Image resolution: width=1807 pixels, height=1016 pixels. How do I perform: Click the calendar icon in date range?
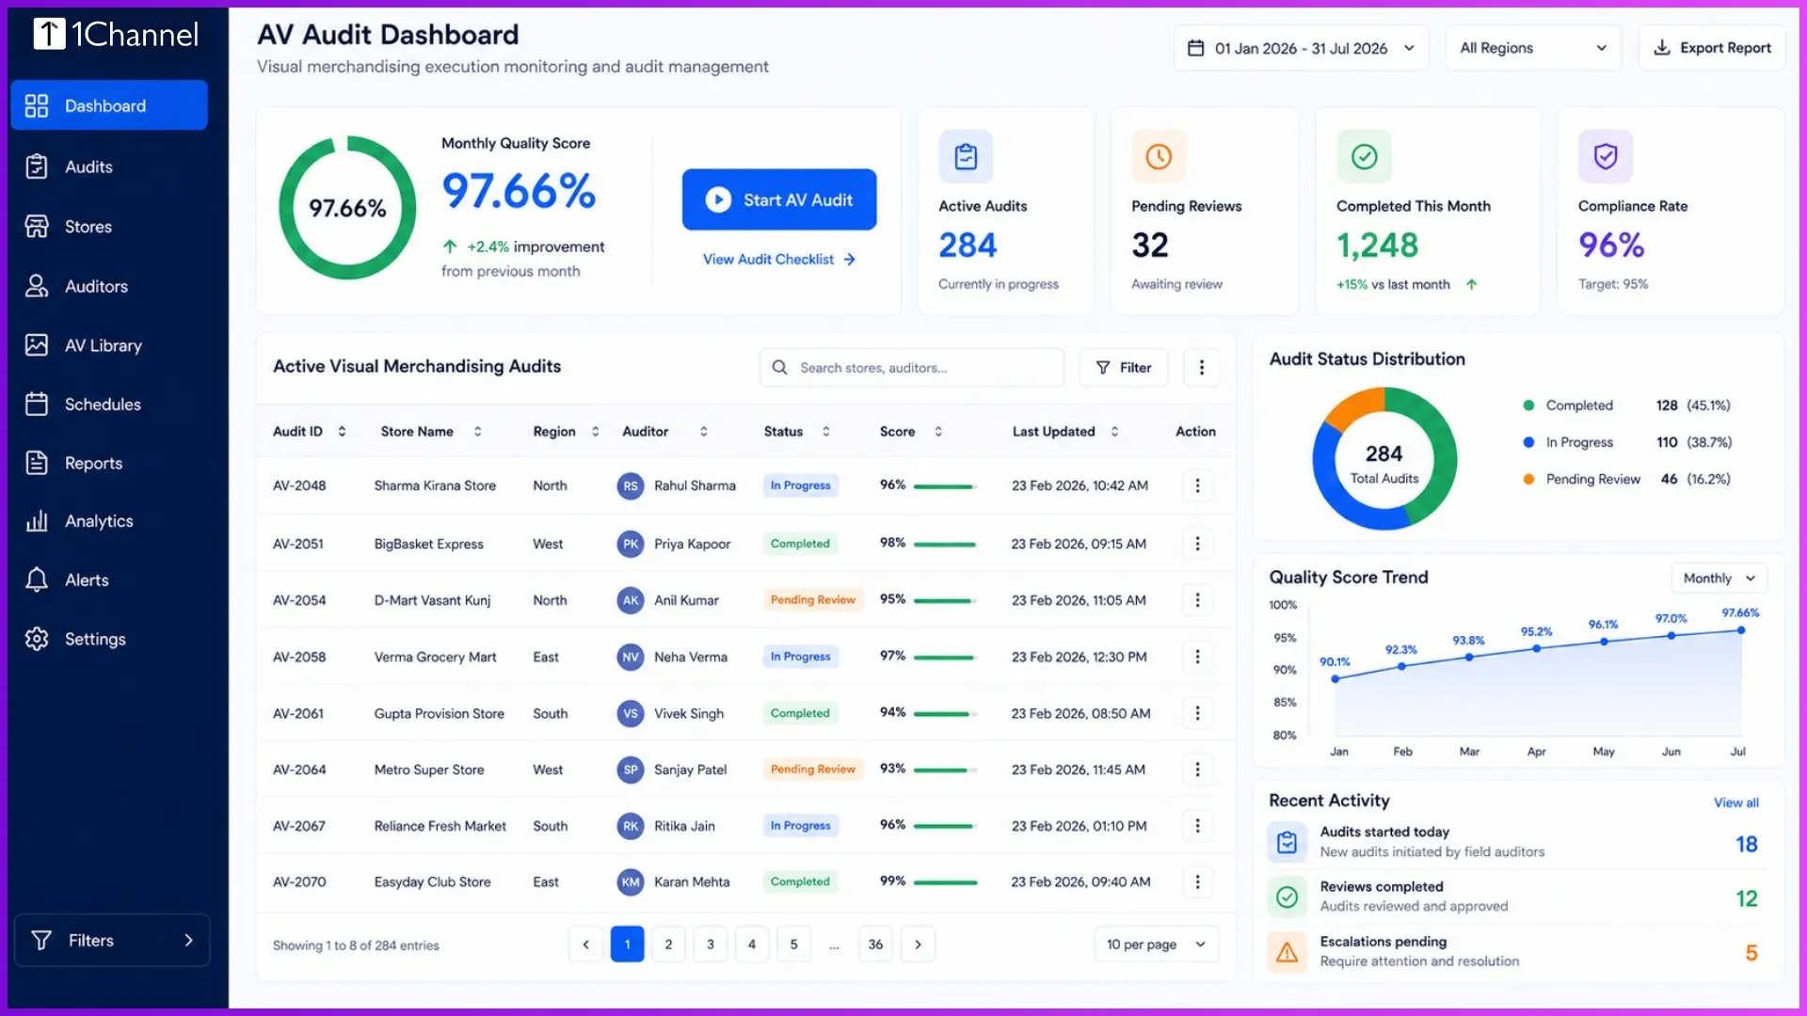1195,48
